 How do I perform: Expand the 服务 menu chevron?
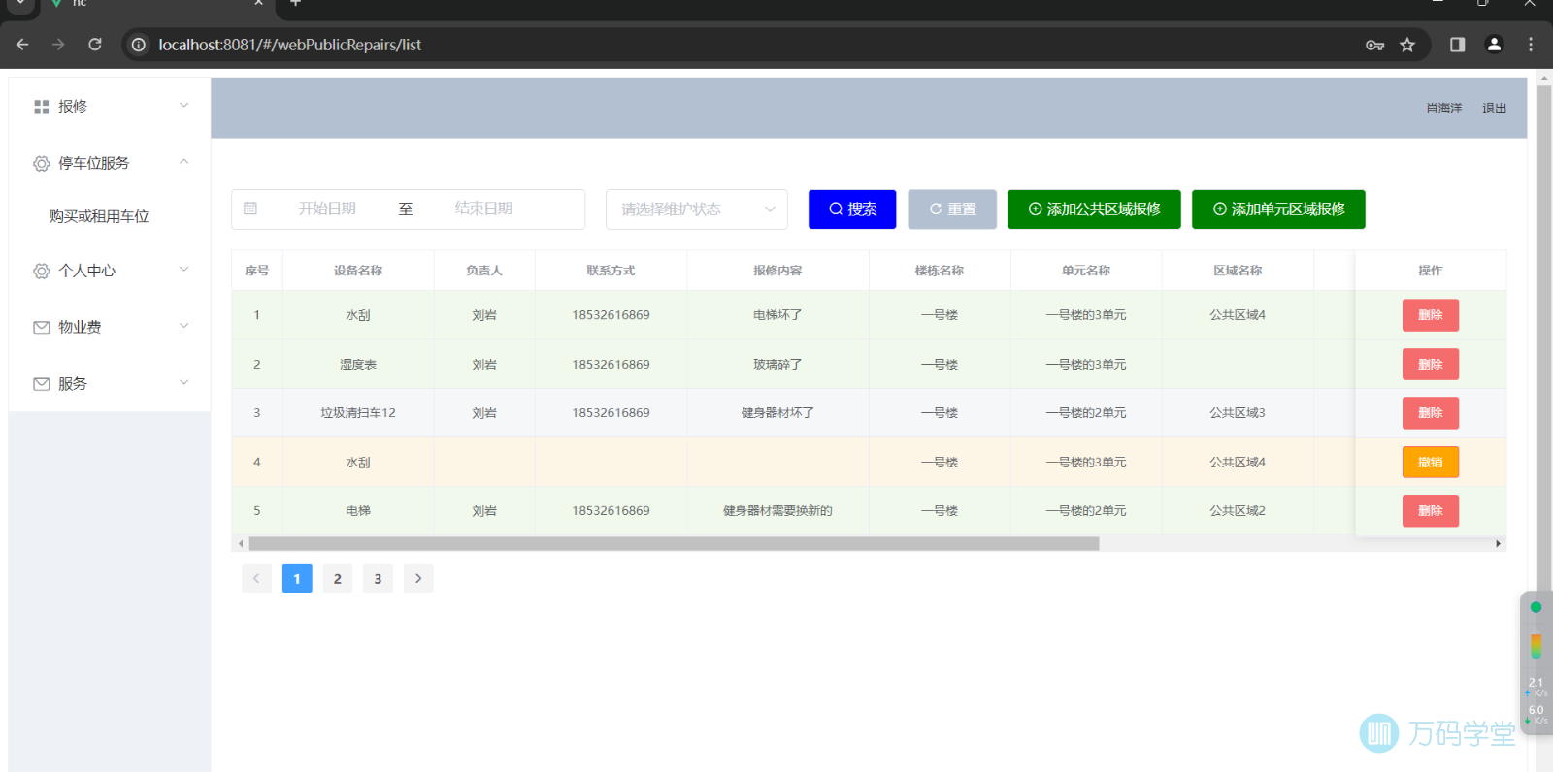point(184,382)
